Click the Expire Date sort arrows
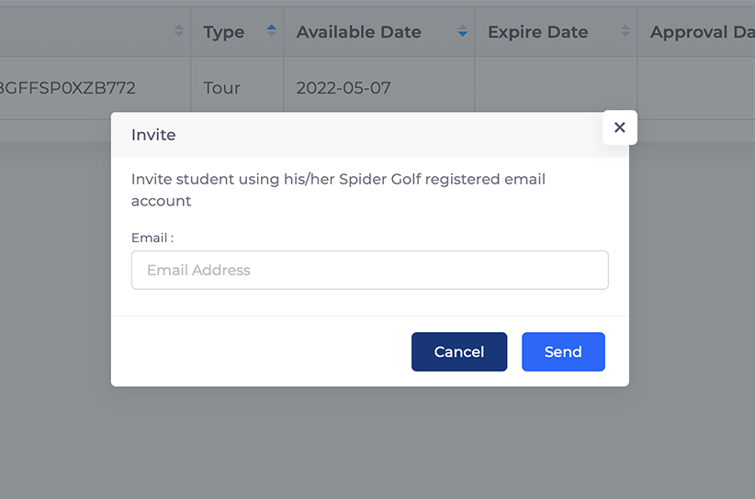The image size is (755, 499). [625, 31]
